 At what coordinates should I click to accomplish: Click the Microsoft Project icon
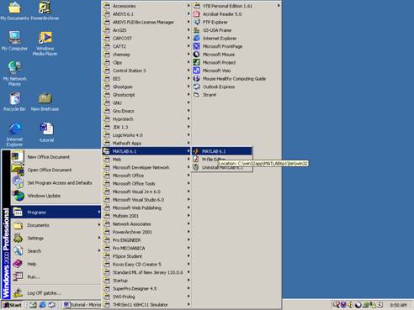point(197,62)
